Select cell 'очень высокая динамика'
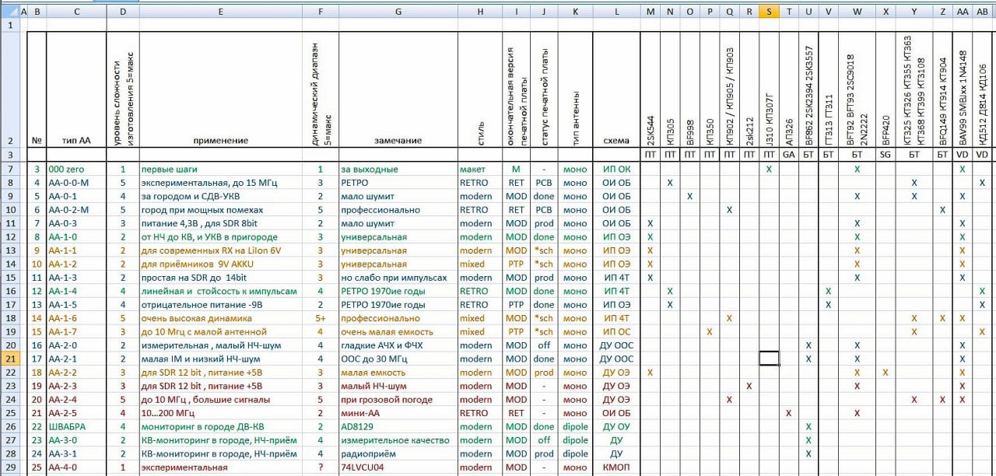The image size is (996, 476). point(221,318)
